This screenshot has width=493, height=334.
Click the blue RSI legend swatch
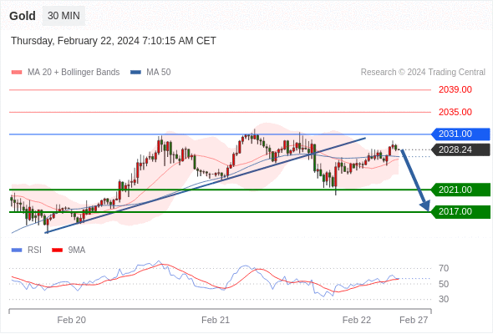click(x=17, y=250)
